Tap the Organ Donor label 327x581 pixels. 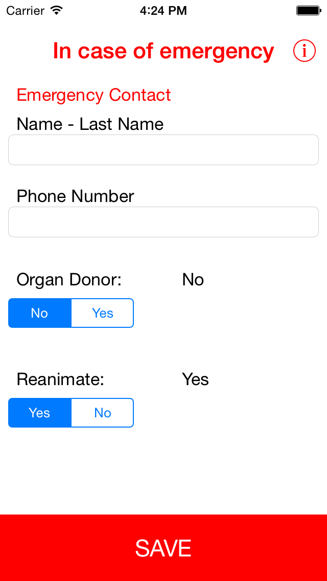coord(69,280)
